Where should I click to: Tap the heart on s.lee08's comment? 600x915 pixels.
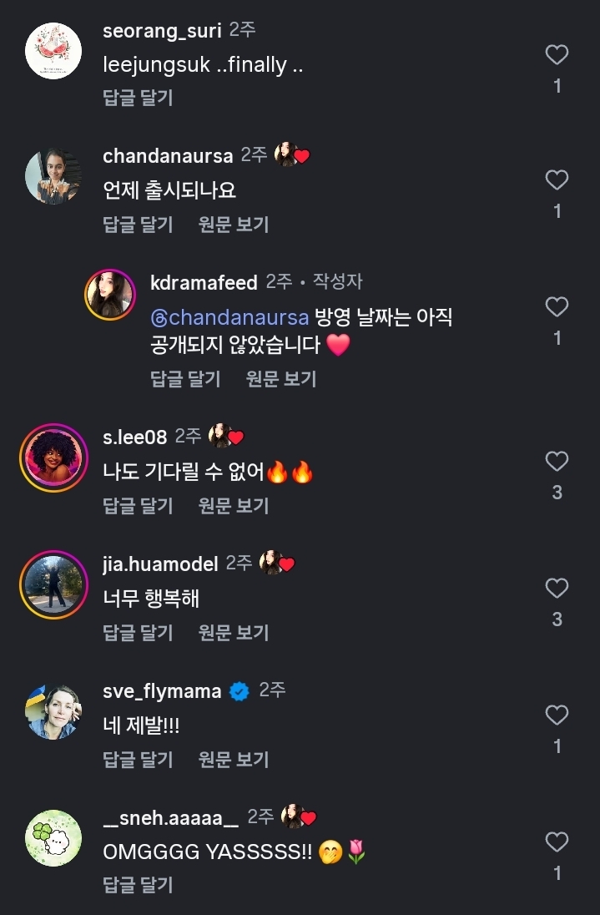pyautogui.click(x=557, y=462)
